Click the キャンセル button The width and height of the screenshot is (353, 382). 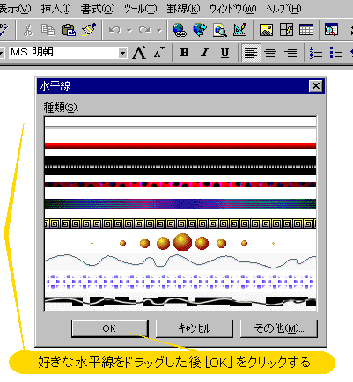tap(195, 328)
